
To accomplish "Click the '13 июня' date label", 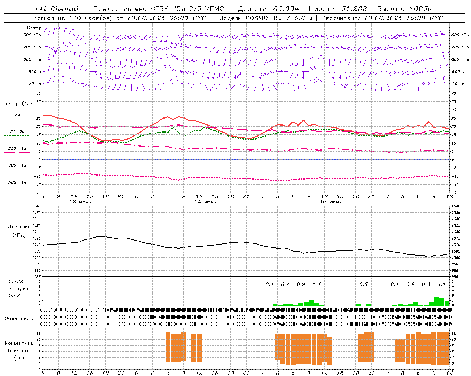I will tap(81, 202).
